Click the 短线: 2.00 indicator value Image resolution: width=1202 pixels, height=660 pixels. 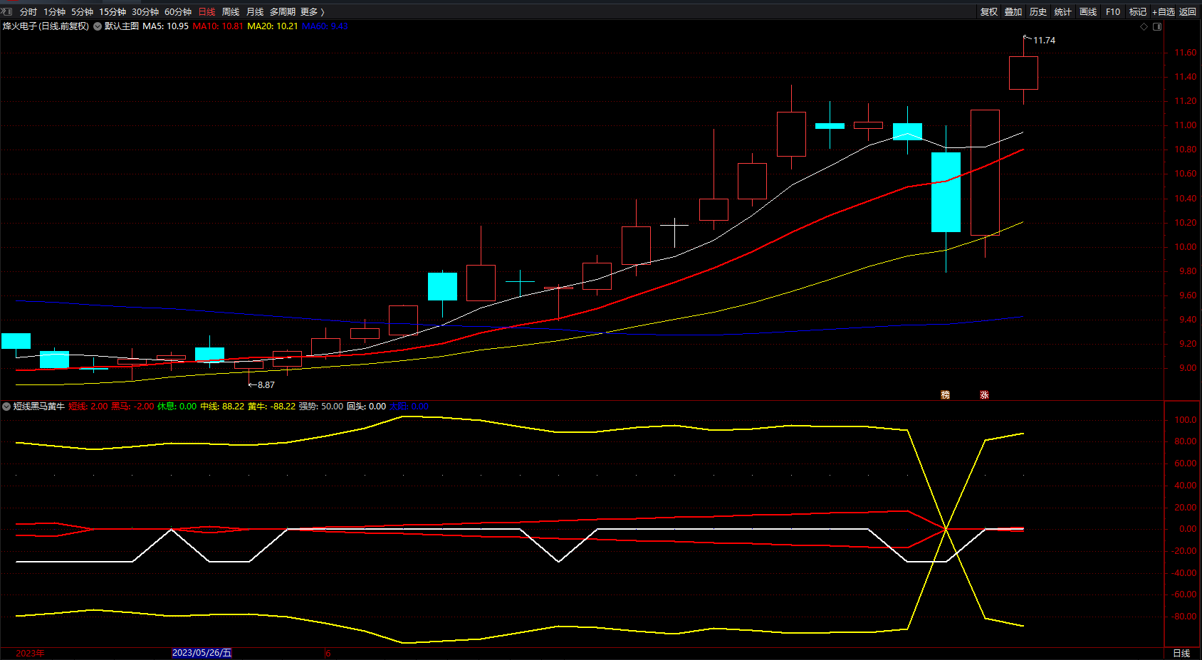coord(88,407)
